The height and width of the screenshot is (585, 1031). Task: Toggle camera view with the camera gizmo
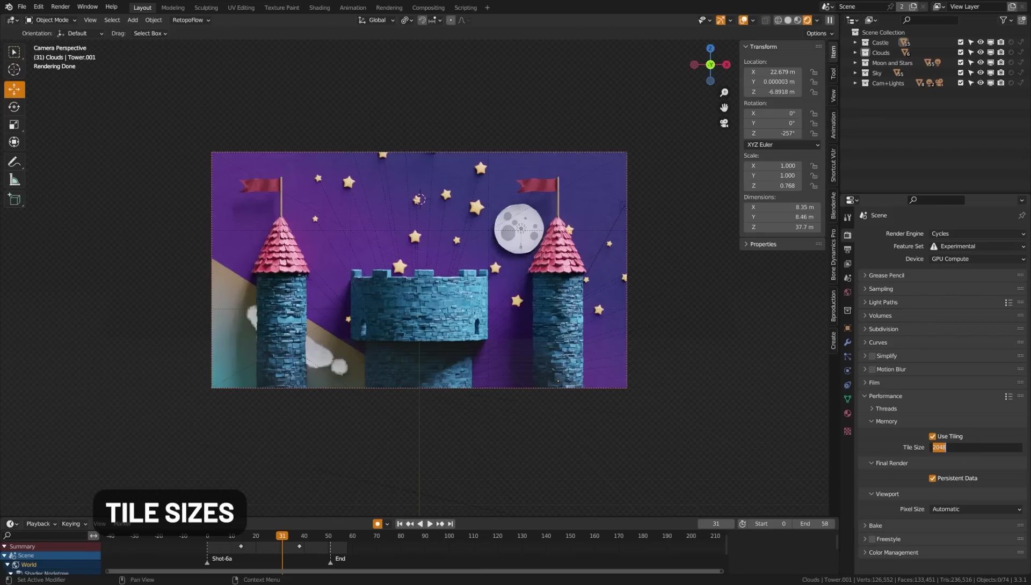click(724, 123)
